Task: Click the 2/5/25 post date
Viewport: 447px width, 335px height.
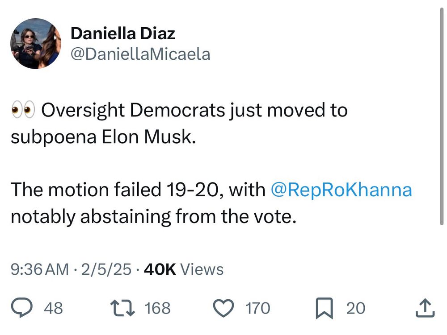Action: click(x=107, y=269)
